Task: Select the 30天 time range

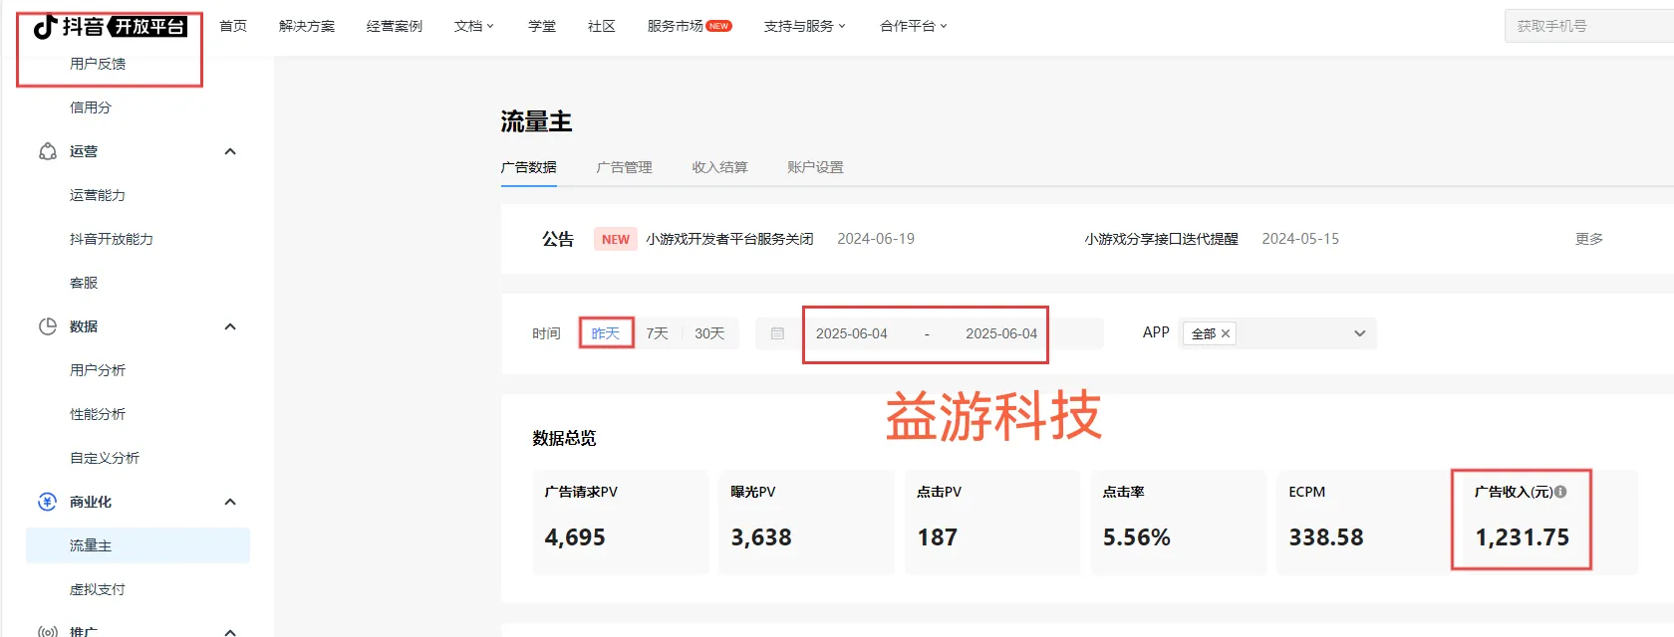Action: click(709, 333)
